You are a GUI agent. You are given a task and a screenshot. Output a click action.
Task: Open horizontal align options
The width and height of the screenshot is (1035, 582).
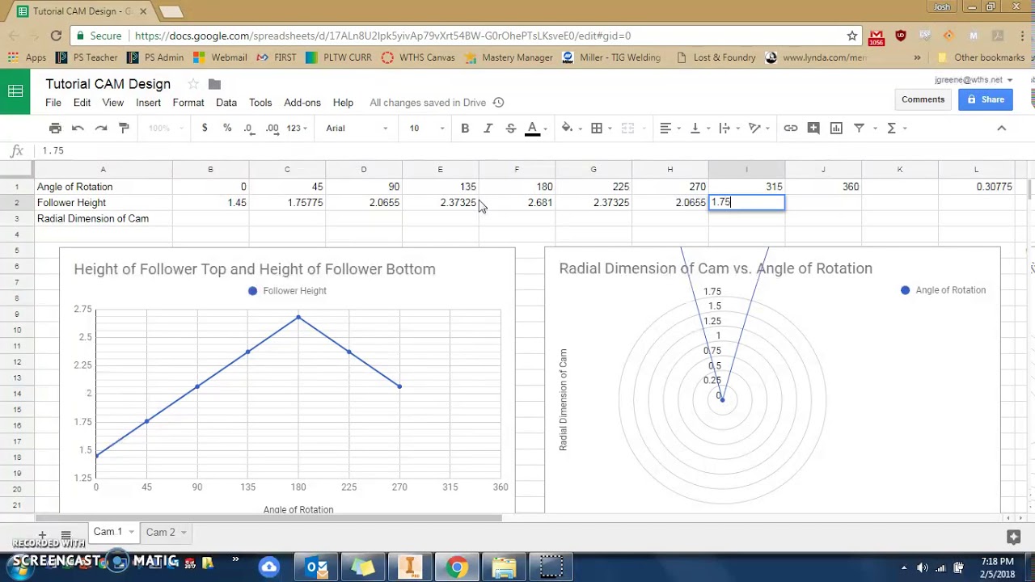(x=665, y=128)
